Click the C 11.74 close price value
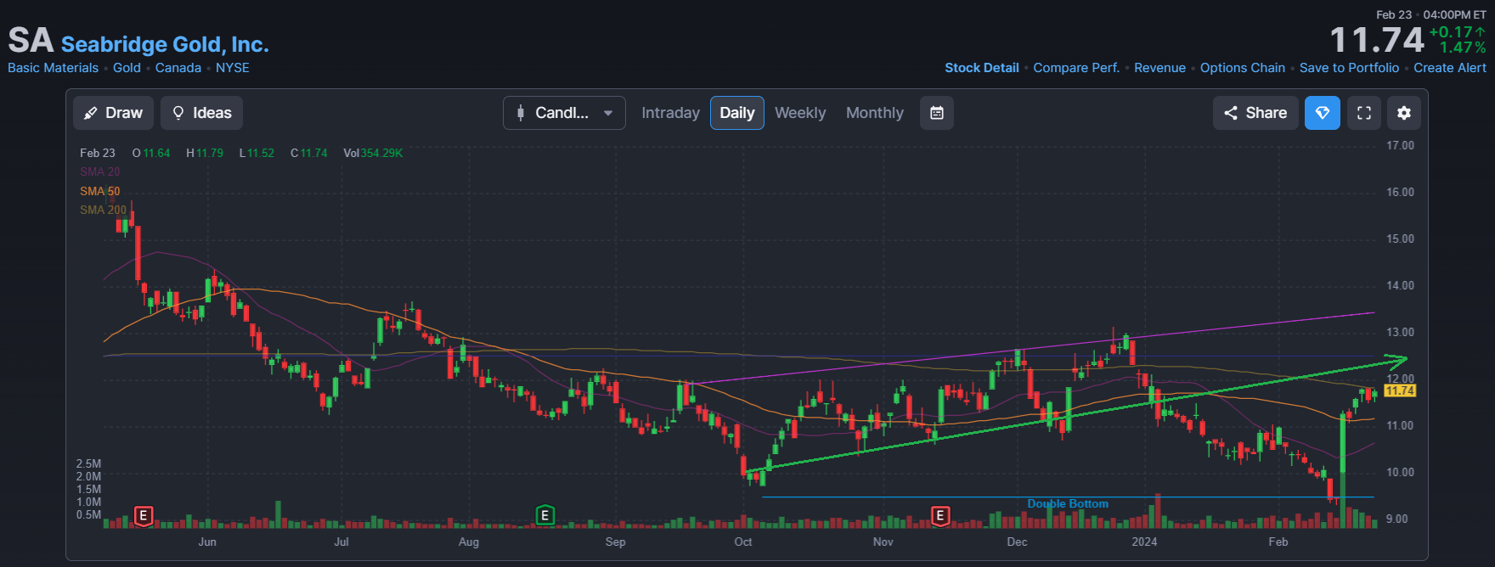The width and height of the screenshot is (1495, 567). (x=309, y=153)
